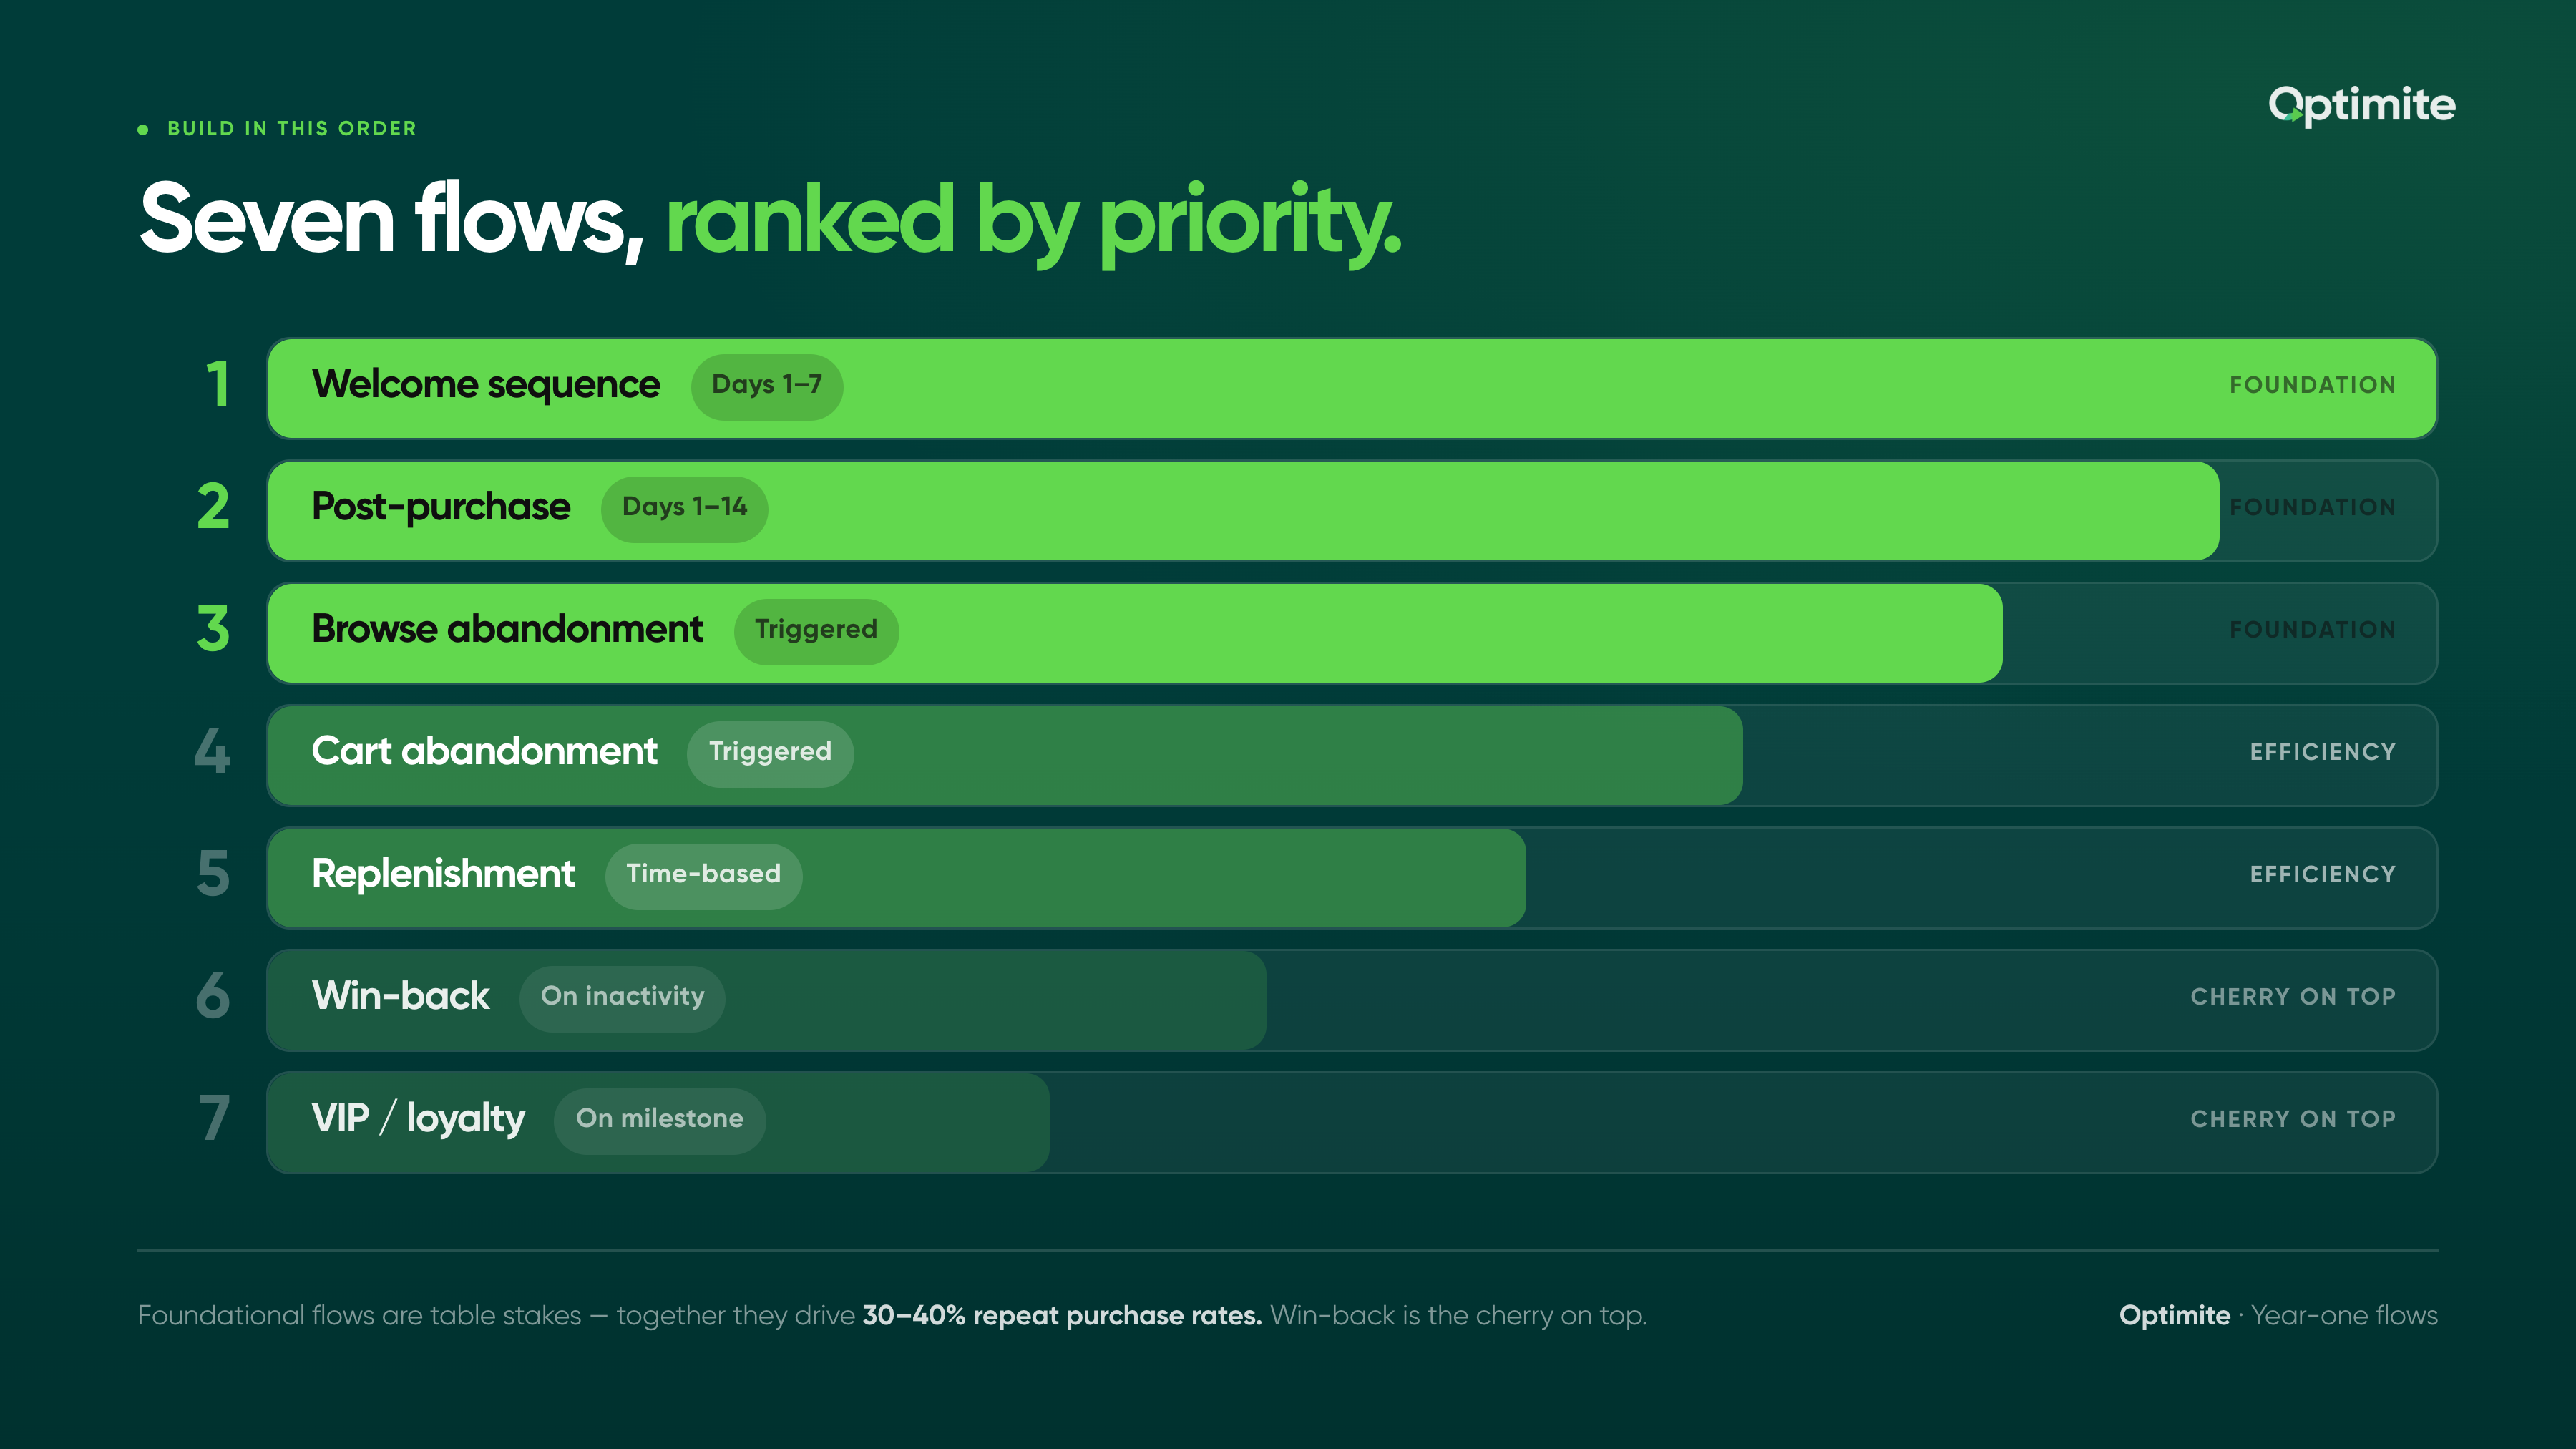Select the Post-purchase flow label

tap(441, 508)
